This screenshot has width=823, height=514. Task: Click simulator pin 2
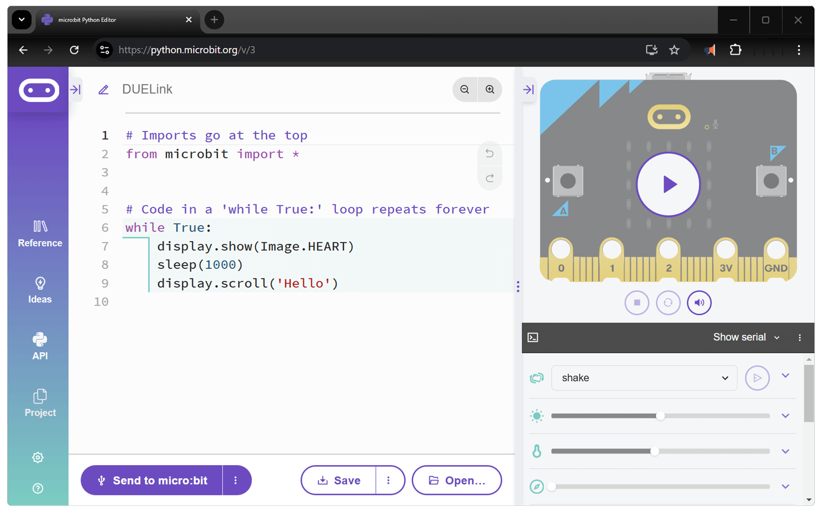point(669,259)
